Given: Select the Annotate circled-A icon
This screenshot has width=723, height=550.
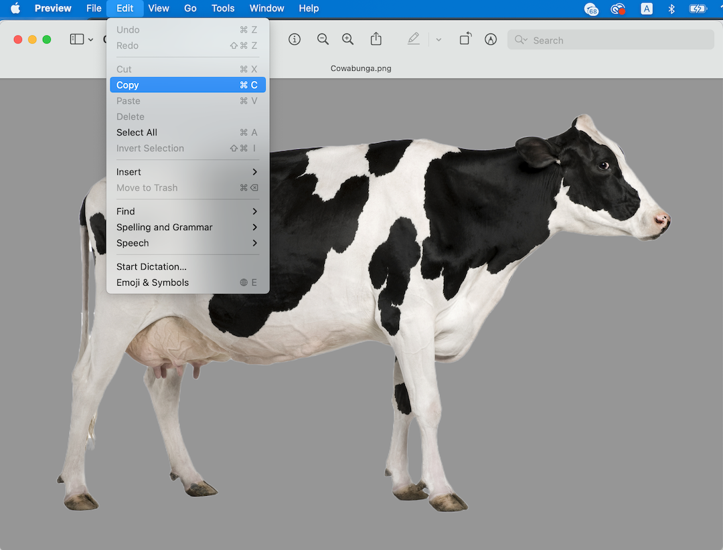Looking at the screenshot, I should click(491, 39).
